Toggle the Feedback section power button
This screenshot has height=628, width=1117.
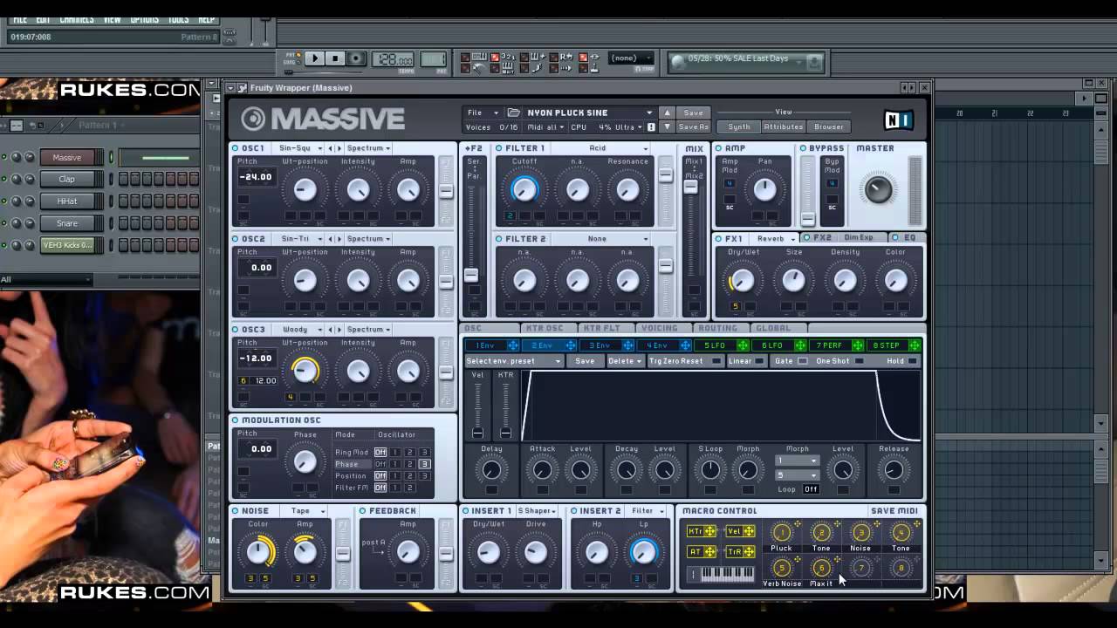(x=363, y=511)
